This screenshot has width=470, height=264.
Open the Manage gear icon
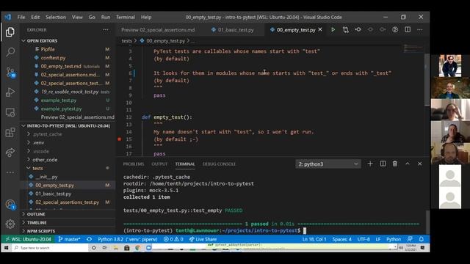coord(10,224)
